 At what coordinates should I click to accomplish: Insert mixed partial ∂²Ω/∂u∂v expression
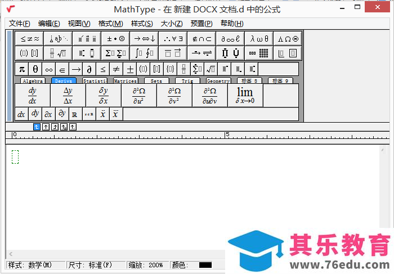[x=210, y=96]
